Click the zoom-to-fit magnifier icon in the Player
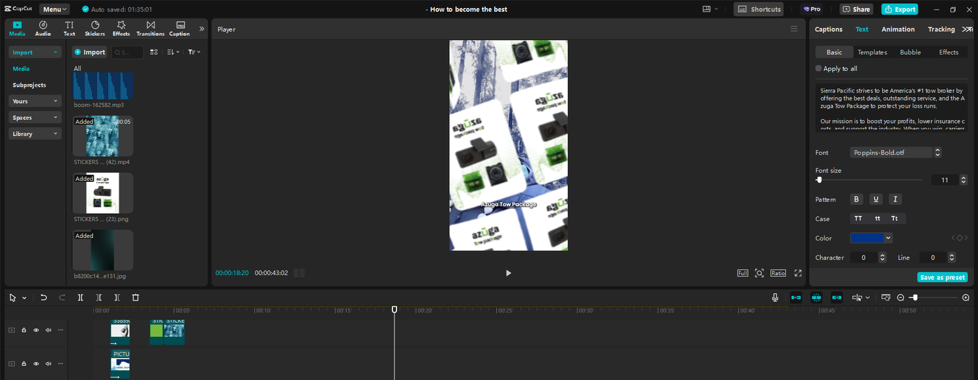Image resolution: width=978 pixels, height=380 pixels. [760, 273]
